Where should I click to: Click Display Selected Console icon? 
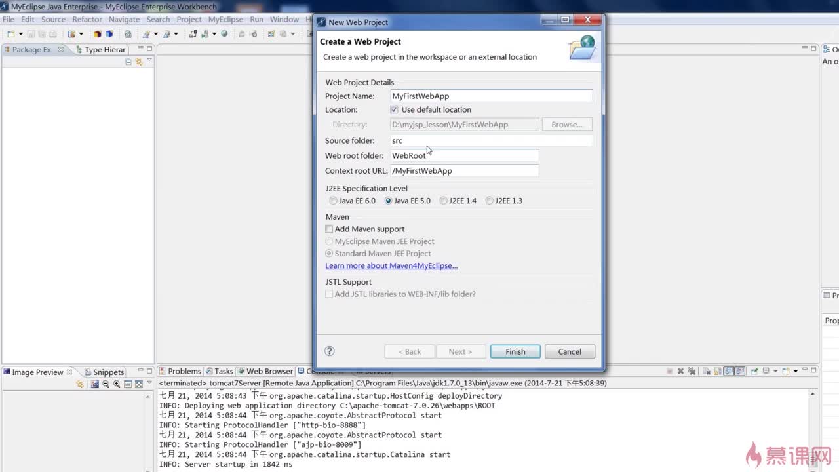[x=766, y=371]
